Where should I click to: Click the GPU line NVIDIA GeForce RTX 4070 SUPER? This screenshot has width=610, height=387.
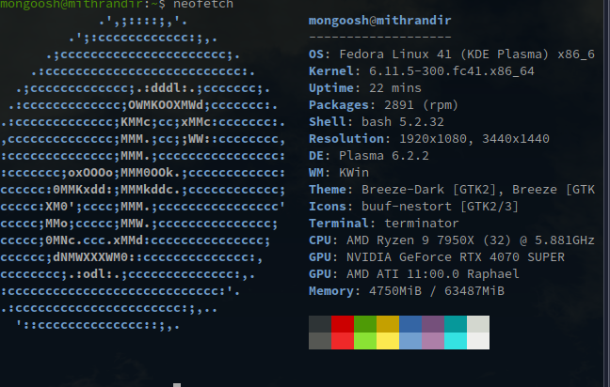click(x=437, y=257)
